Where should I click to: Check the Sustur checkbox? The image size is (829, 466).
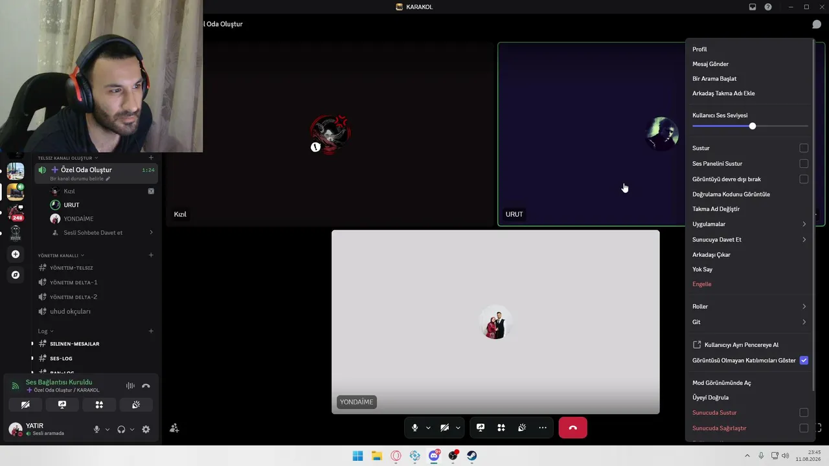tap(804, 148)
